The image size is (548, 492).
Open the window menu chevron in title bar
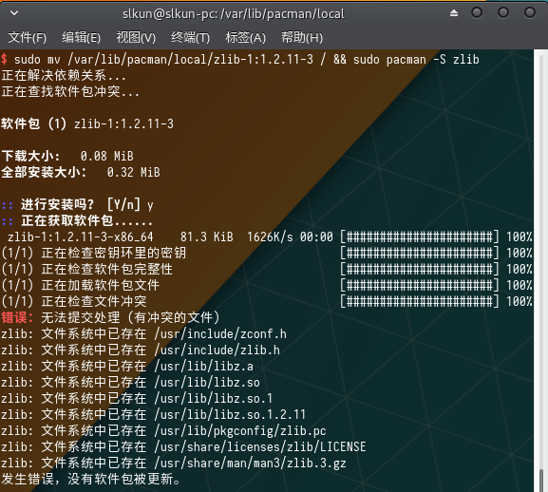click(14, 13)
